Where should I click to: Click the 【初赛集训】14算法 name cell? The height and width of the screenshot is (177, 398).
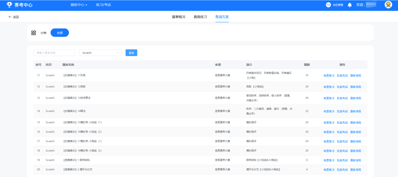(x=74, y=111)
